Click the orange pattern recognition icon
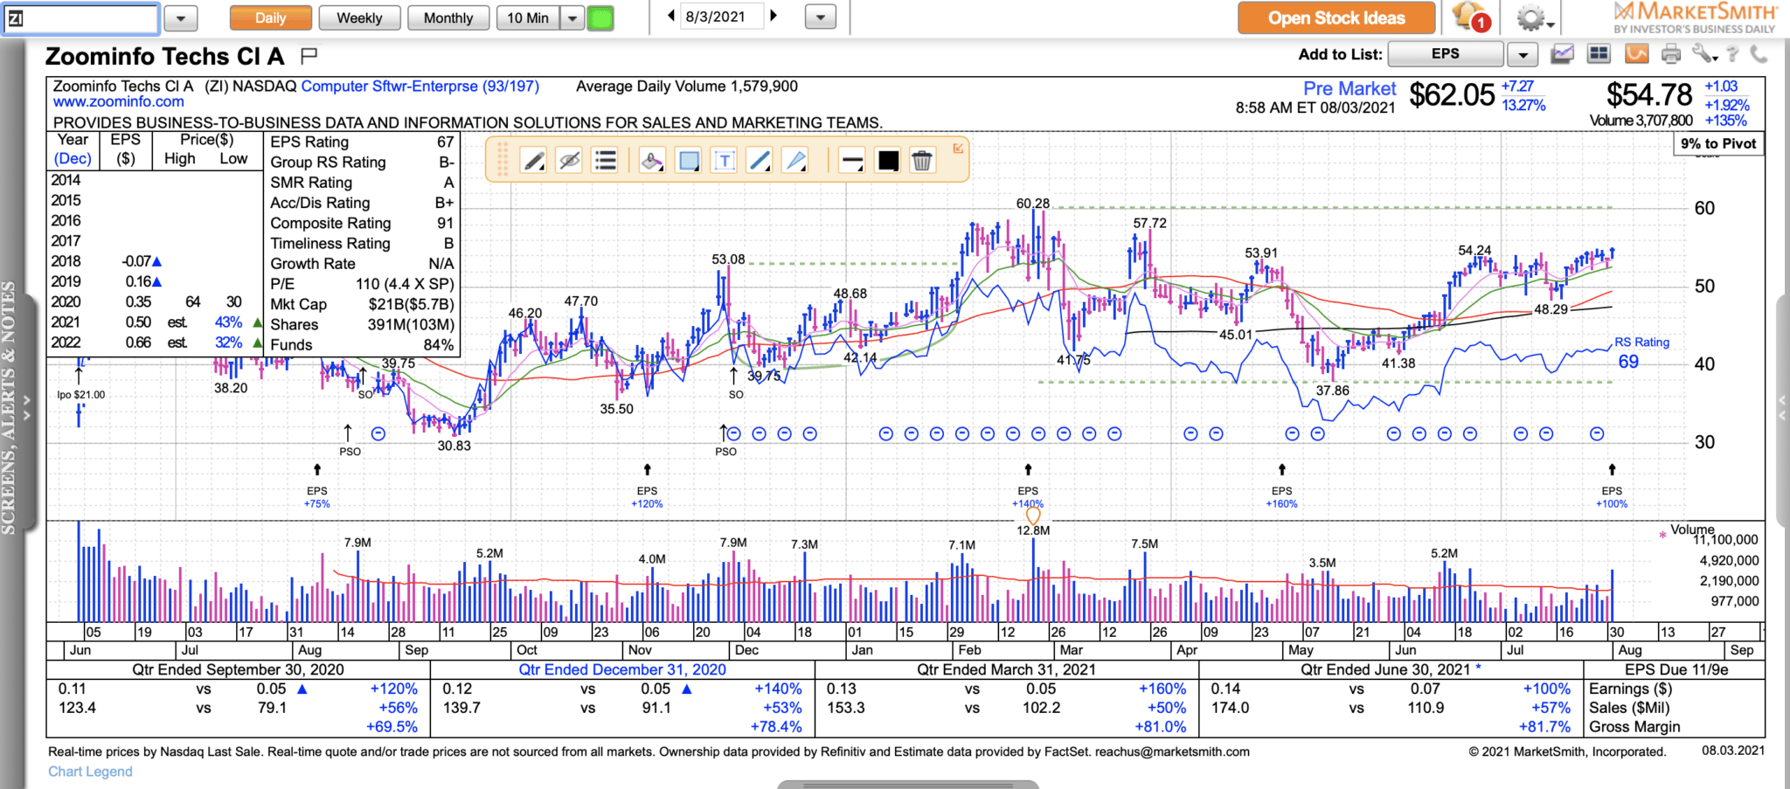Screen dimensions: 1790x789 coord(1636,54)
